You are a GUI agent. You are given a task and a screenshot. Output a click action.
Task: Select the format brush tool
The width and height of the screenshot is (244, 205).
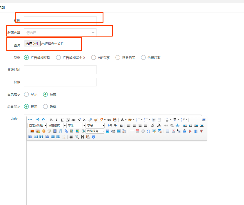click(x=96, y=120)
